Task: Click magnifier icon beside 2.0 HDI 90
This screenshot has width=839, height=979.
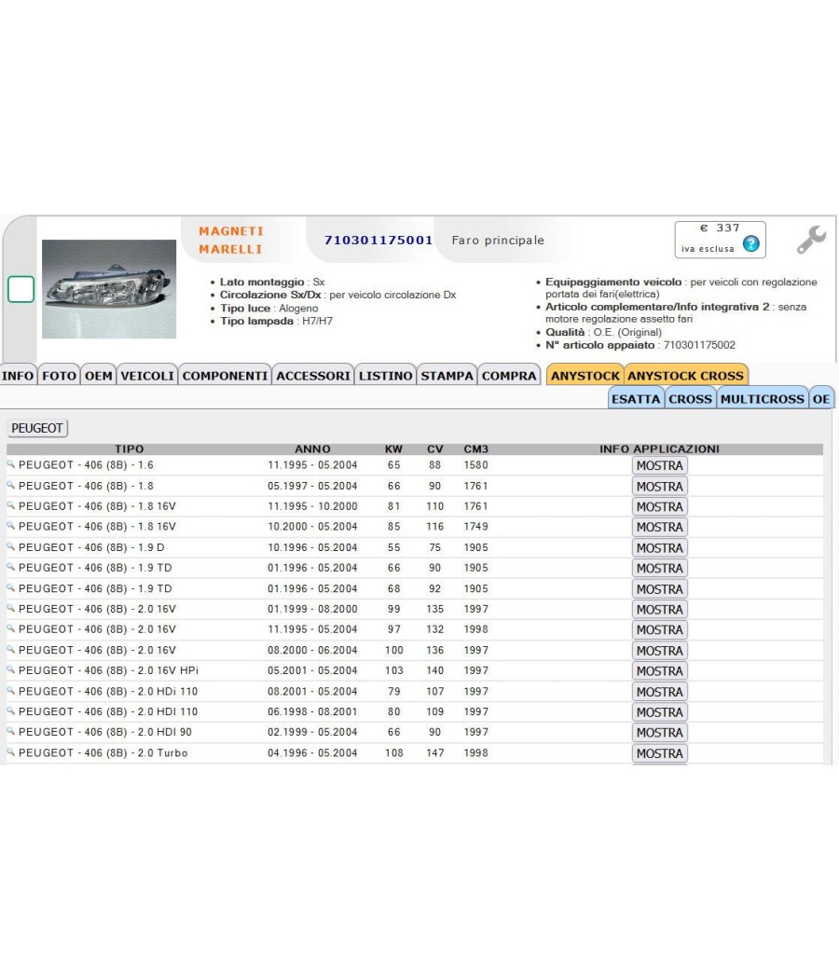Action: [x=10, y=731]
